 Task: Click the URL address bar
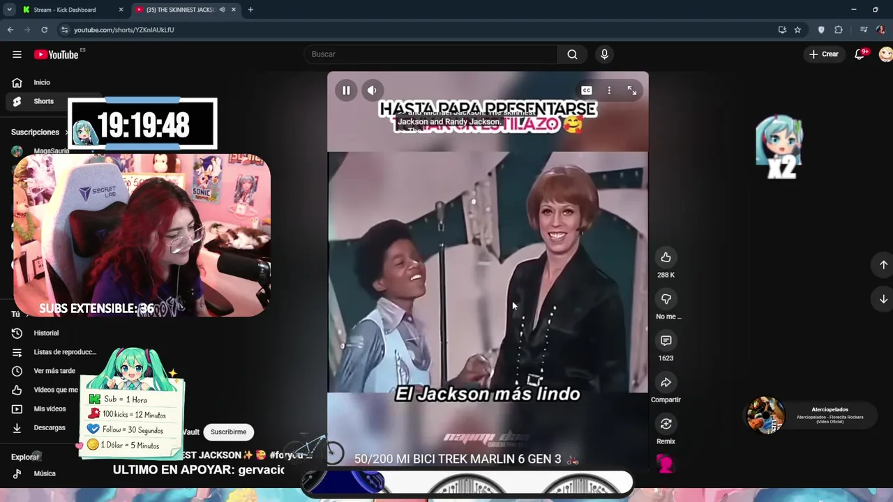pyautogui.click(x=419, y=30)
